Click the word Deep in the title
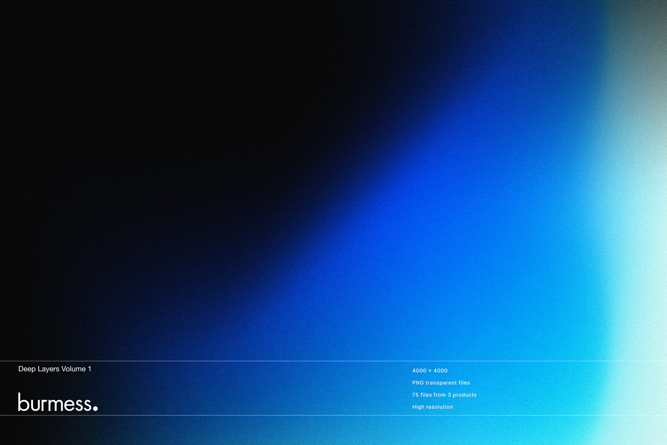667x445 pixels. [x=27, y=369]
